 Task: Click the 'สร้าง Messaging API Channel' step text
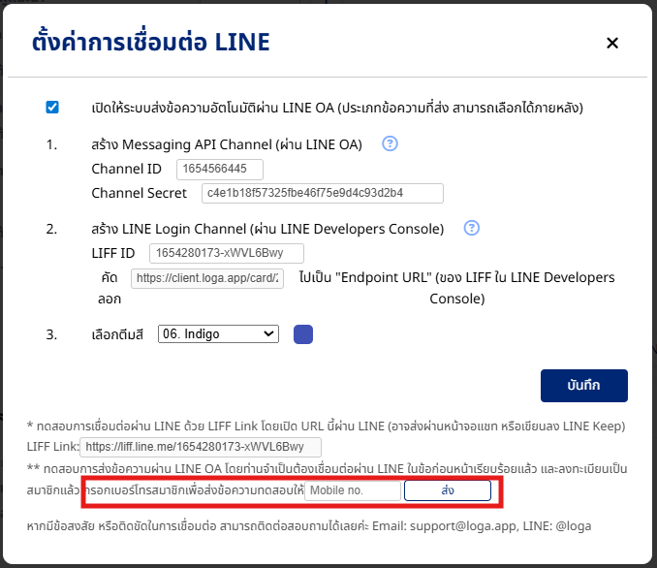pyautogui.click(x=227, y=144)
